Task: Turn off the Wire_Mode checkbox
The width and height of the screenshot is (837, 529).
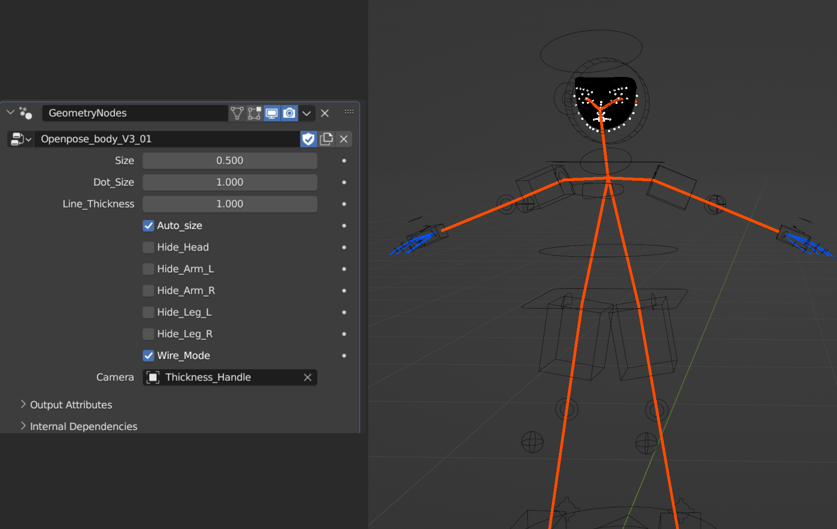Action: point(148,355)
